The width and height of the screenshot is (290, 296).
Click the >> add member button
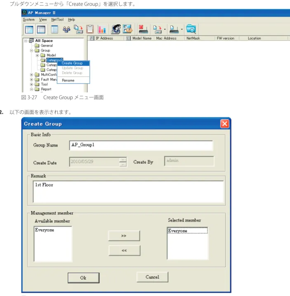point(124,235)
